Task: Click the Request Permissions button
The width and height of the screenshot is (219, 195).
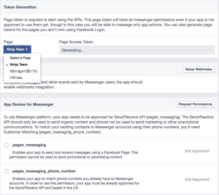Action: (x=195, y=104)
